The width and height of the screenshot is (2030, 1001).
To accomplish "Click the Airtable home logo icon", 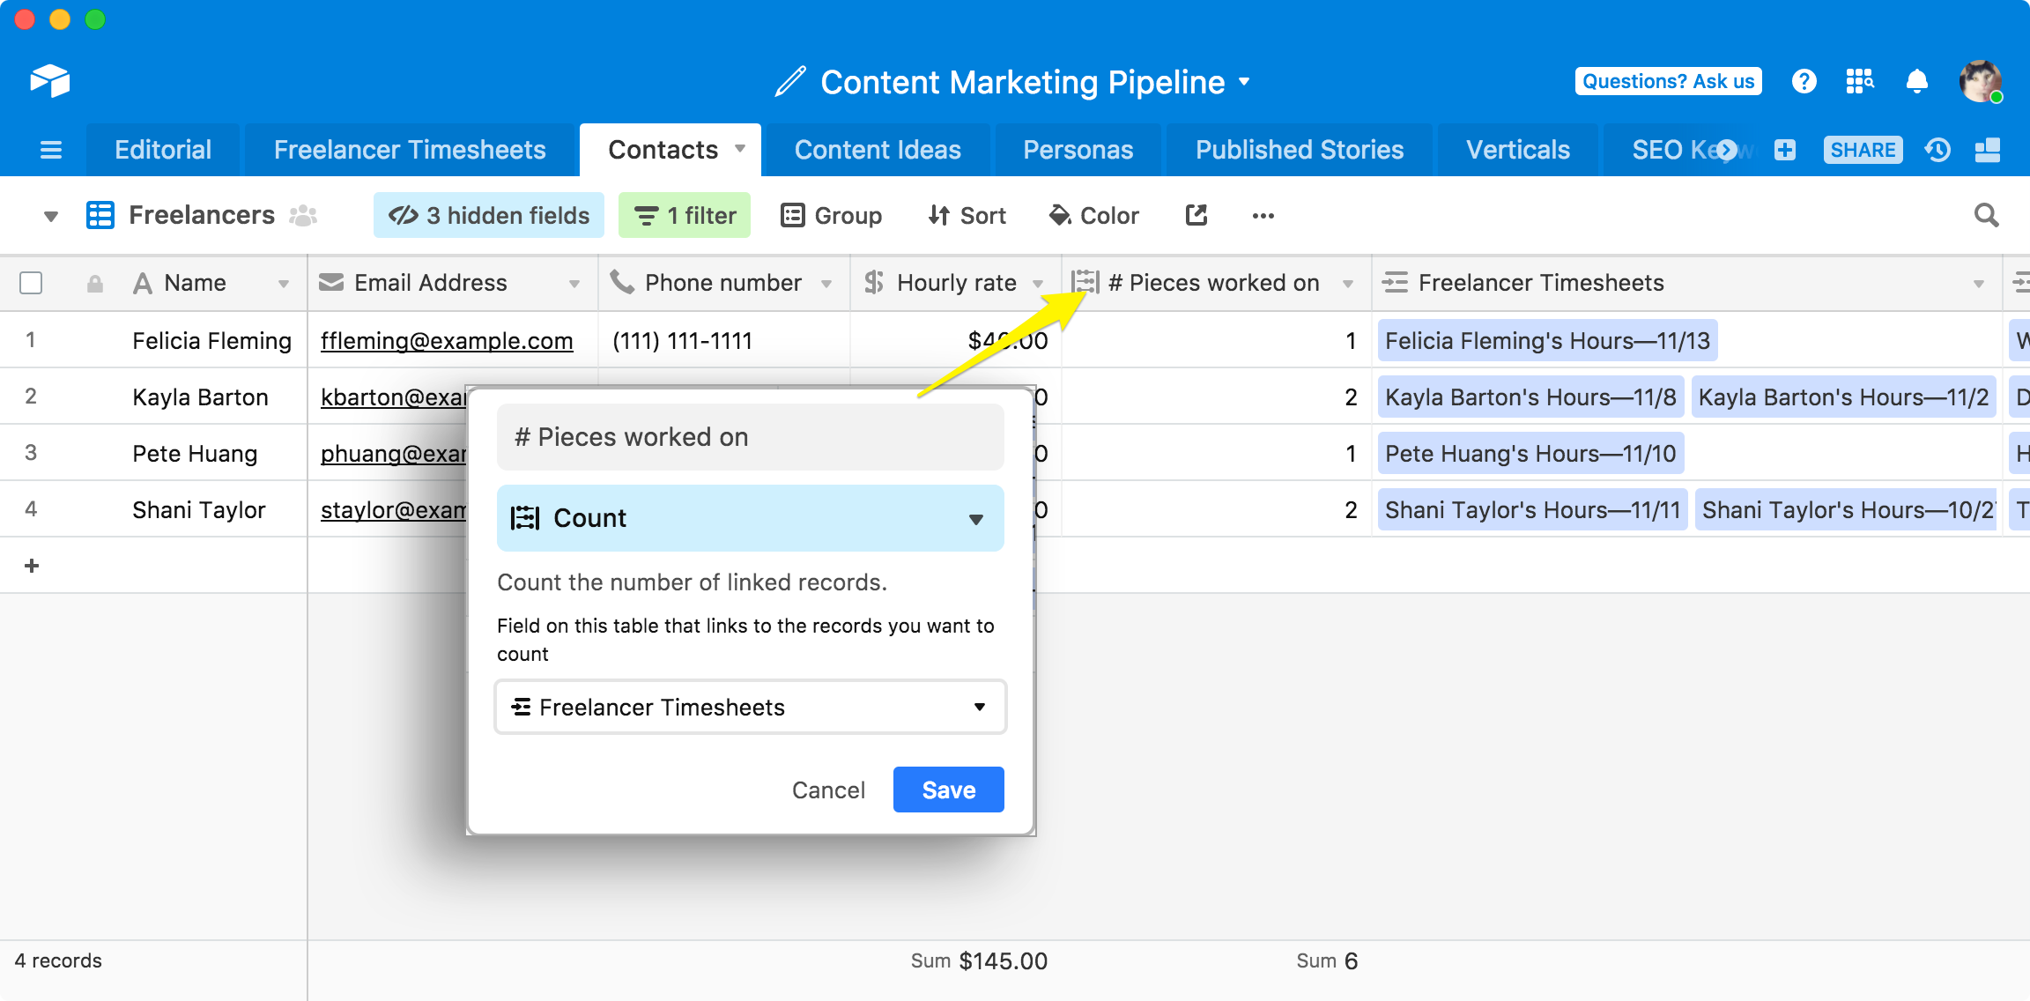I will click(50, 81).
